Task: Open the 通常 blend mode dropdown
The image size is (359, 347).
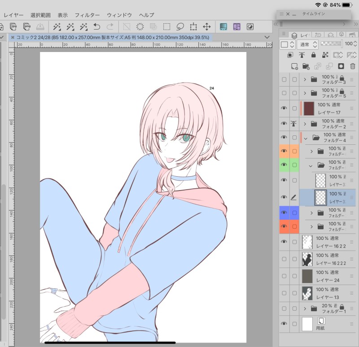Action: 307,44
